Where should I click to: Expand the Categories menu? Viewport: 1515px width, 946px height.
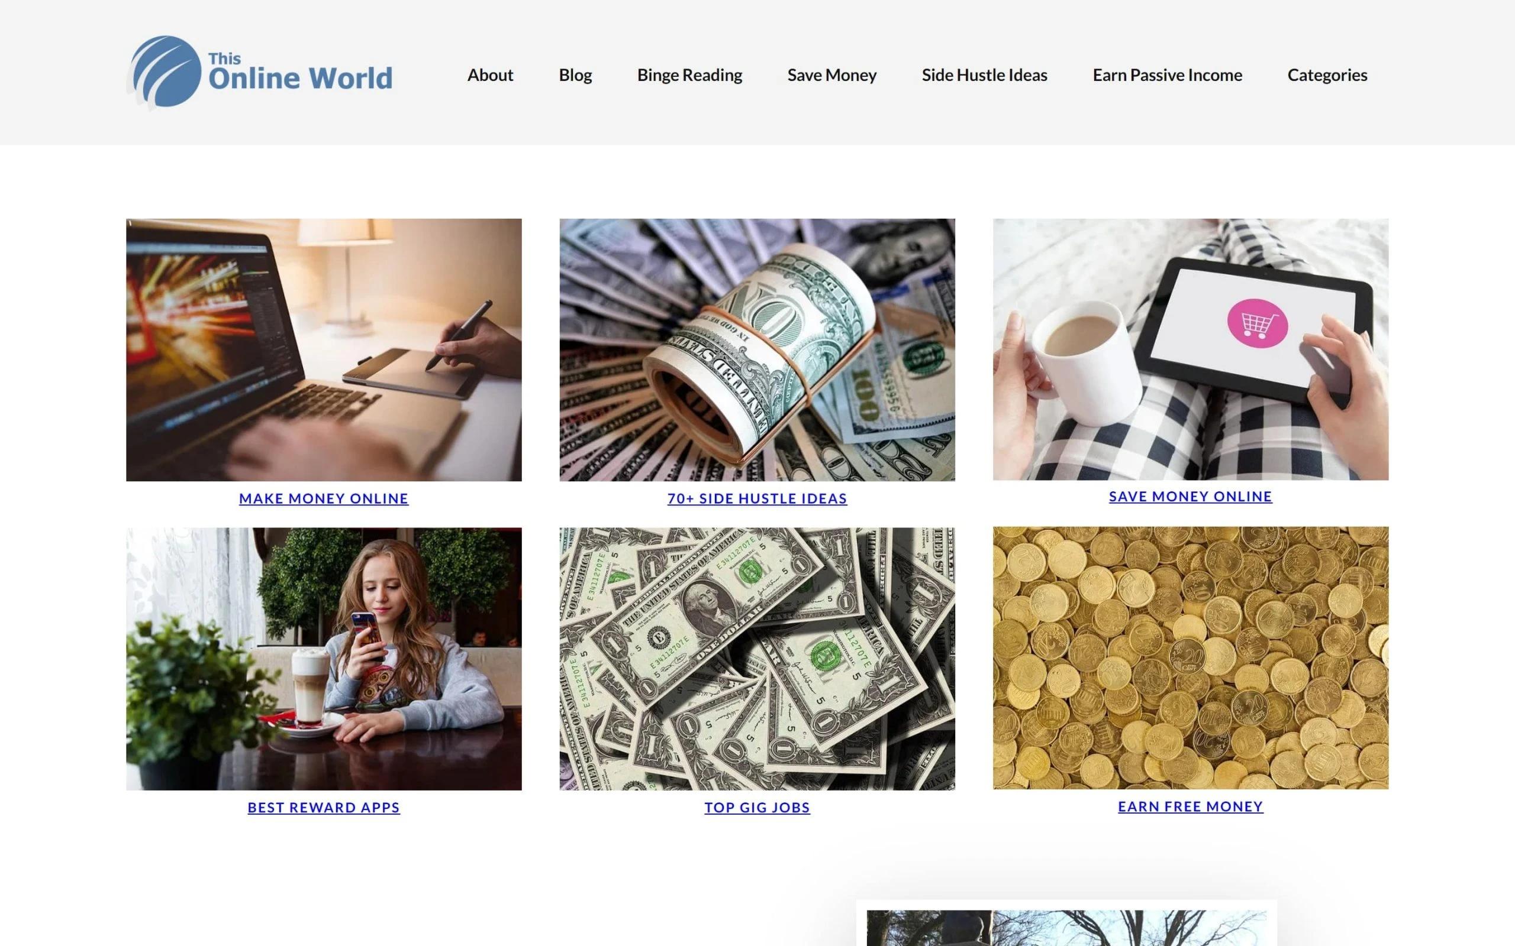1327,75
